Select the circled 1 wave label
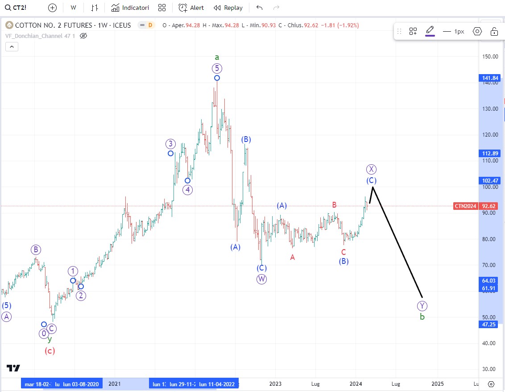The height and width of the screenshot is (392, 505). (73, 271)
